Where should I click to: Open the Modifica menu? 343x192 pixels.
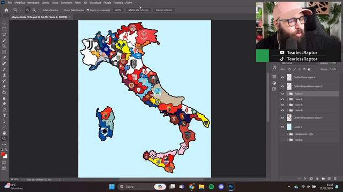pos(19,3)
